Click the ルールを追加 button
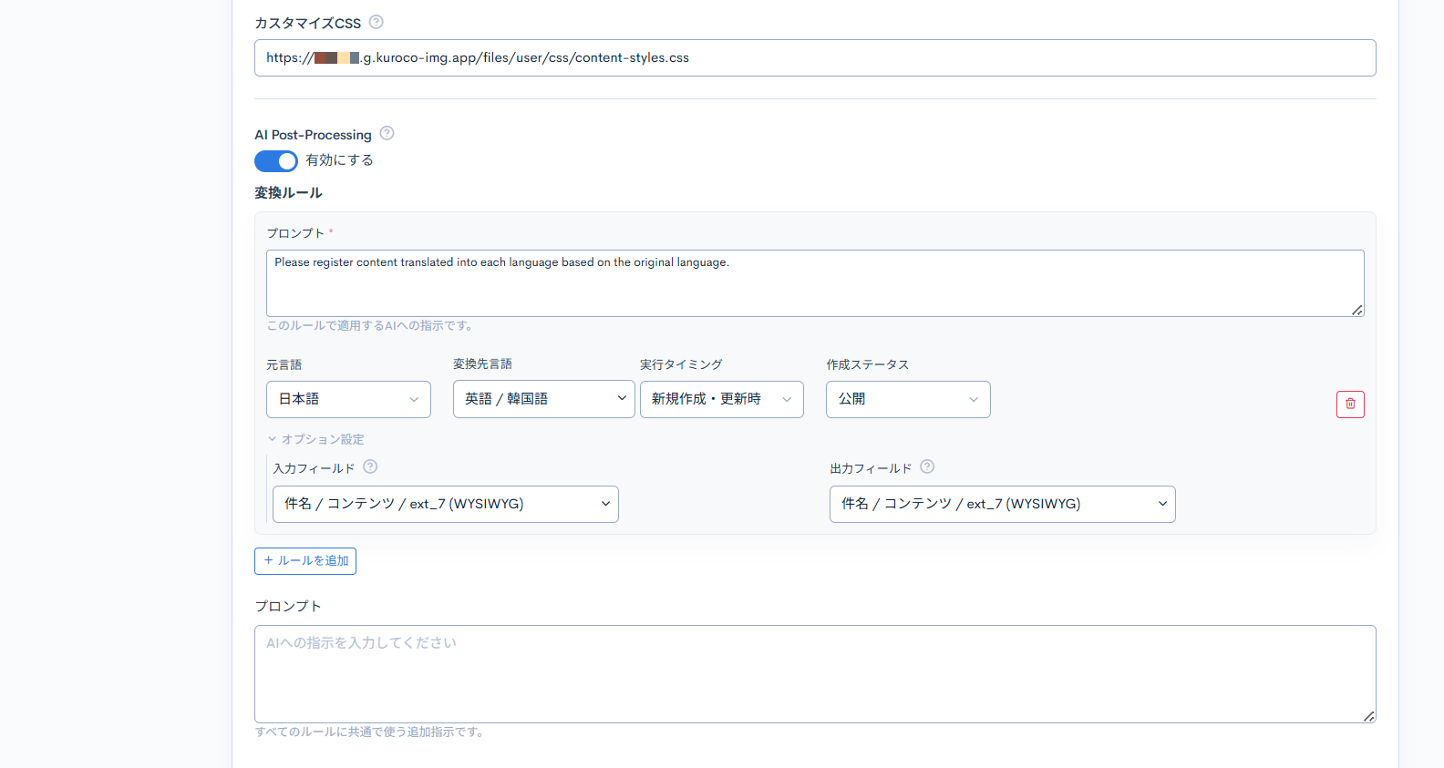The image size is (1444, 768). (305, 561)
